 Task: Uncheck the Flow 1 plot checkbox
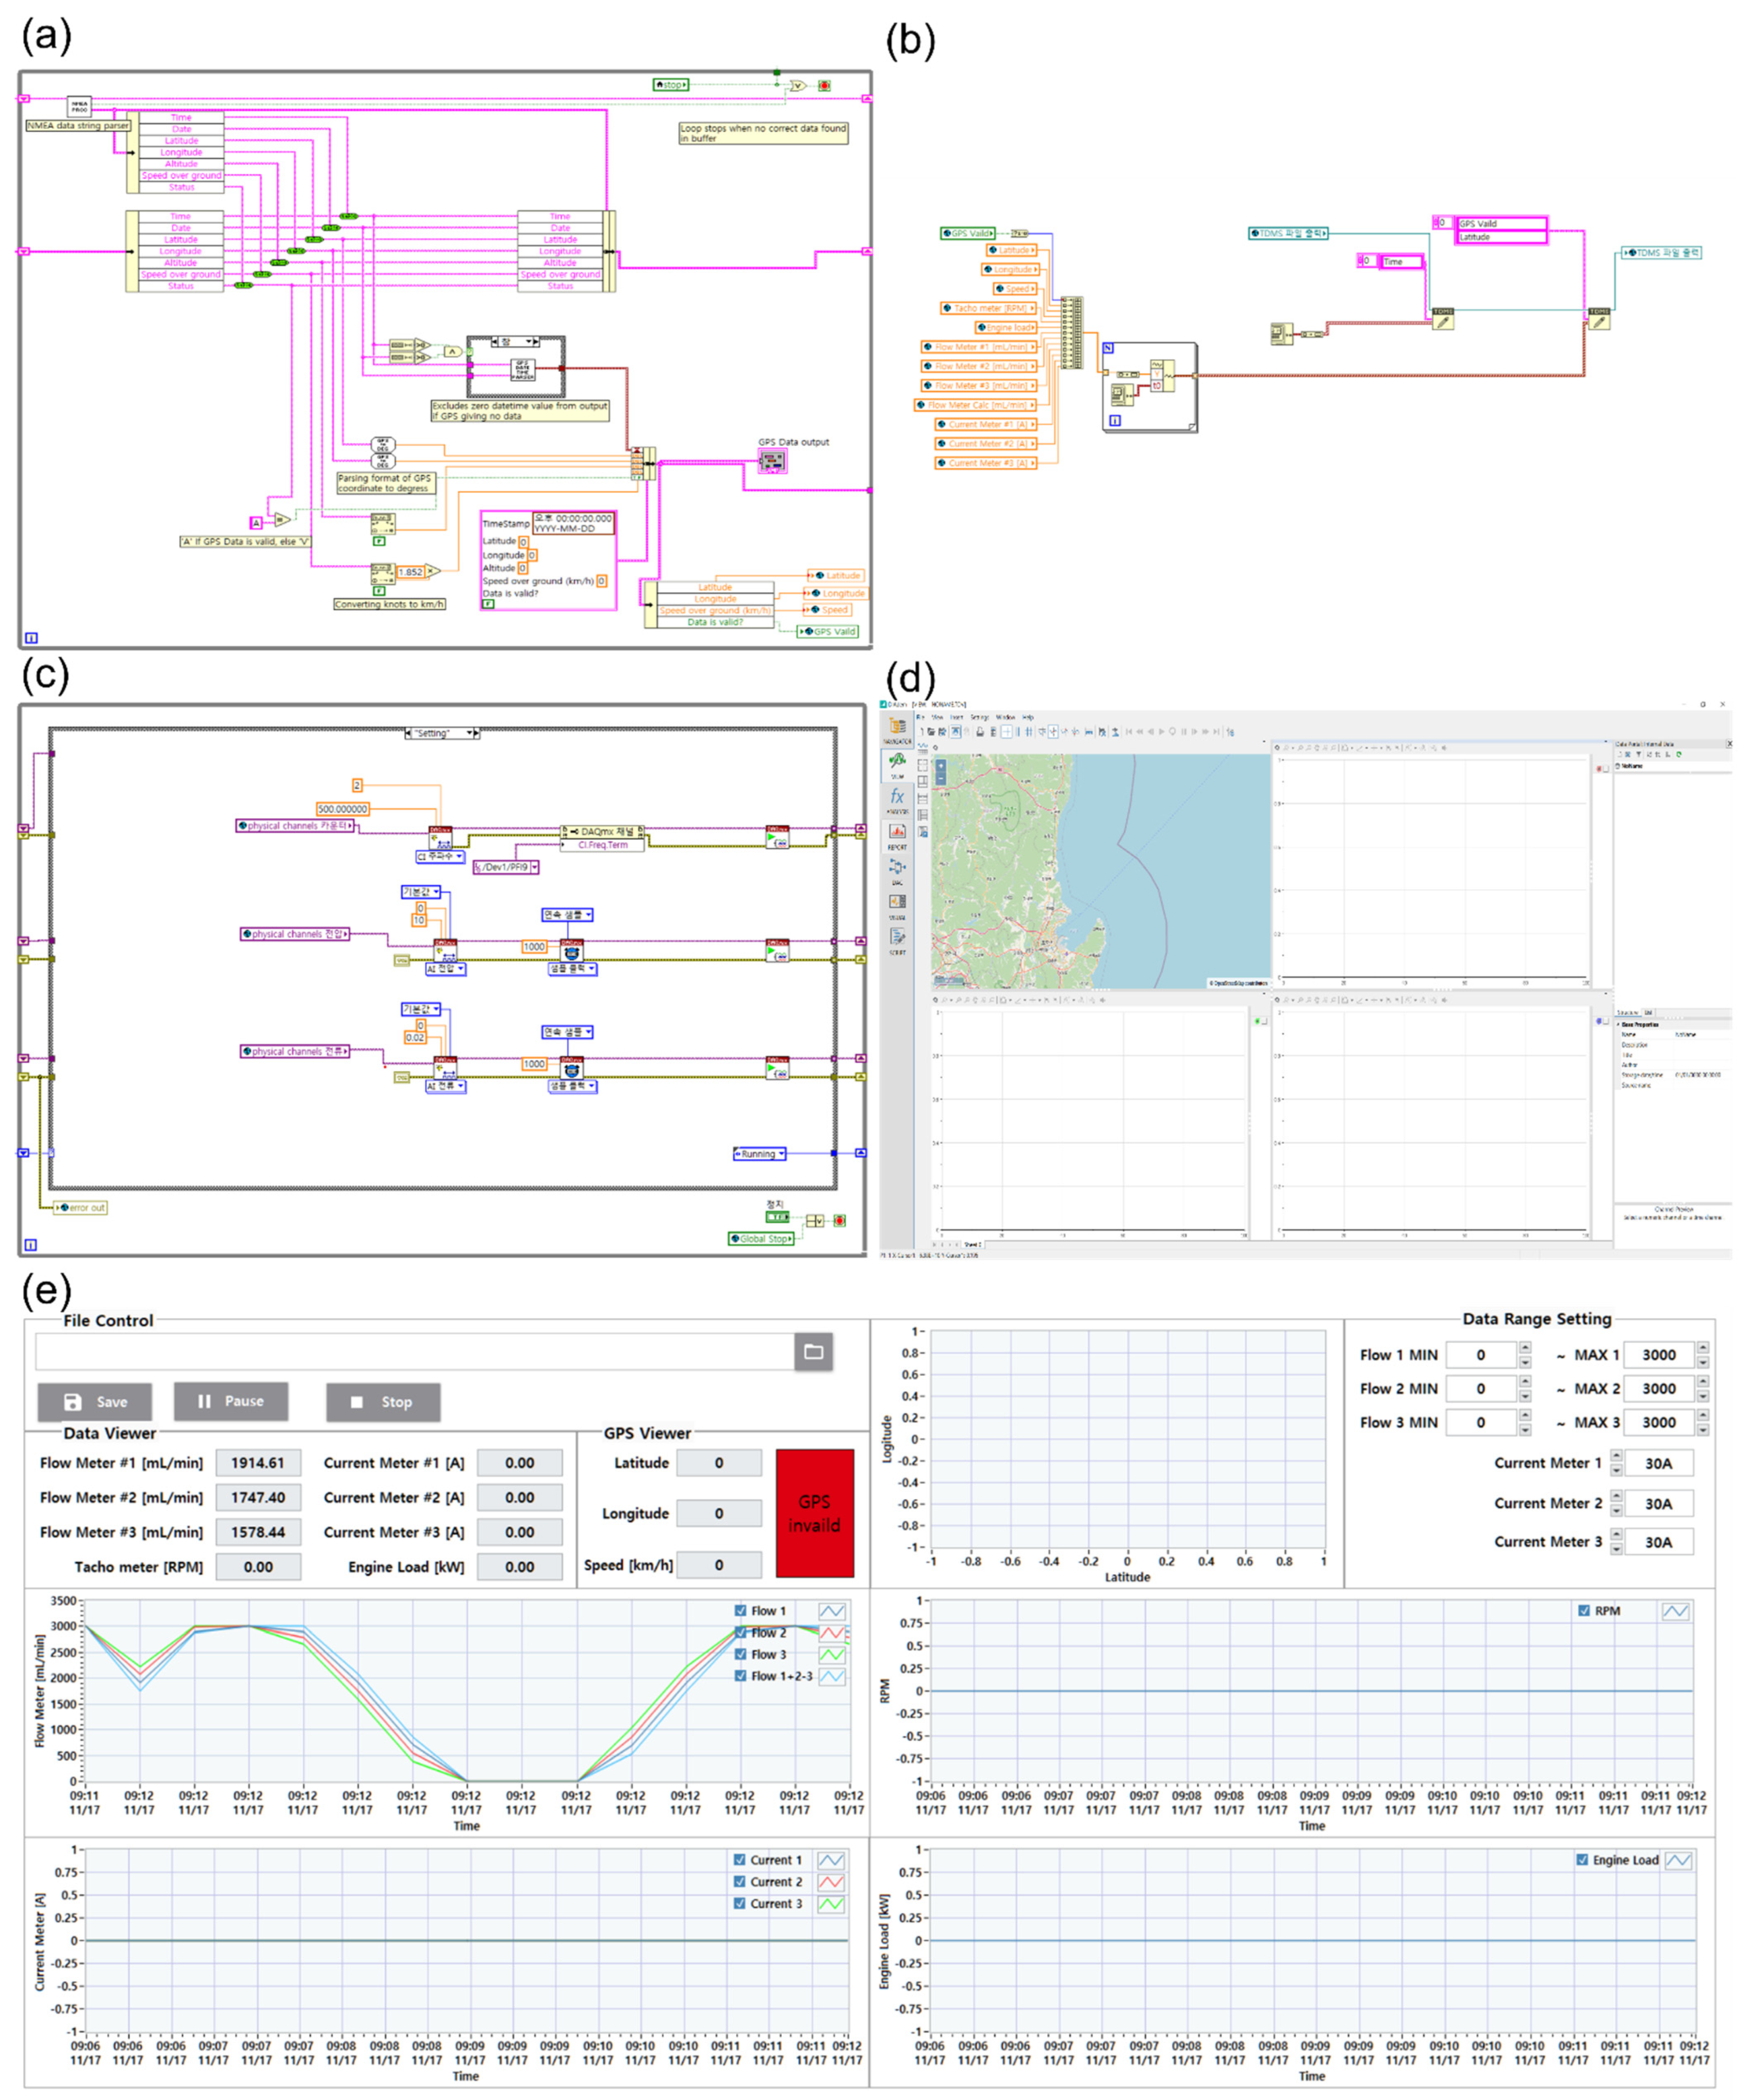pos(740,1611)
